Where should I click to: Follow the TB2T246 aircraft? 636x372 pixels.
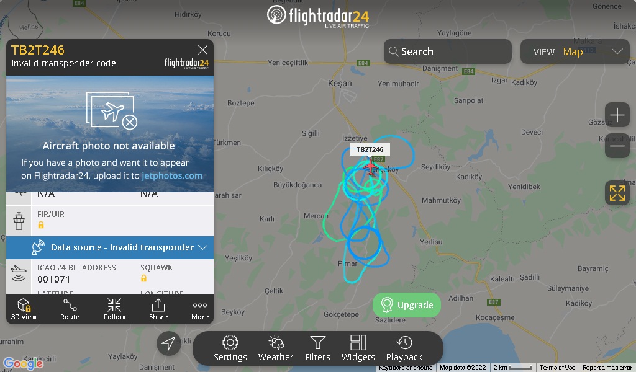[114, 309]
